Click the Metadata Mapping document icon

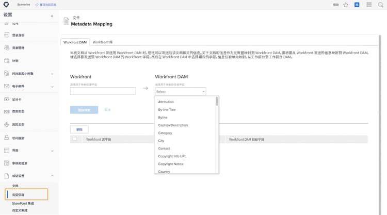click(x=66, y=21)
